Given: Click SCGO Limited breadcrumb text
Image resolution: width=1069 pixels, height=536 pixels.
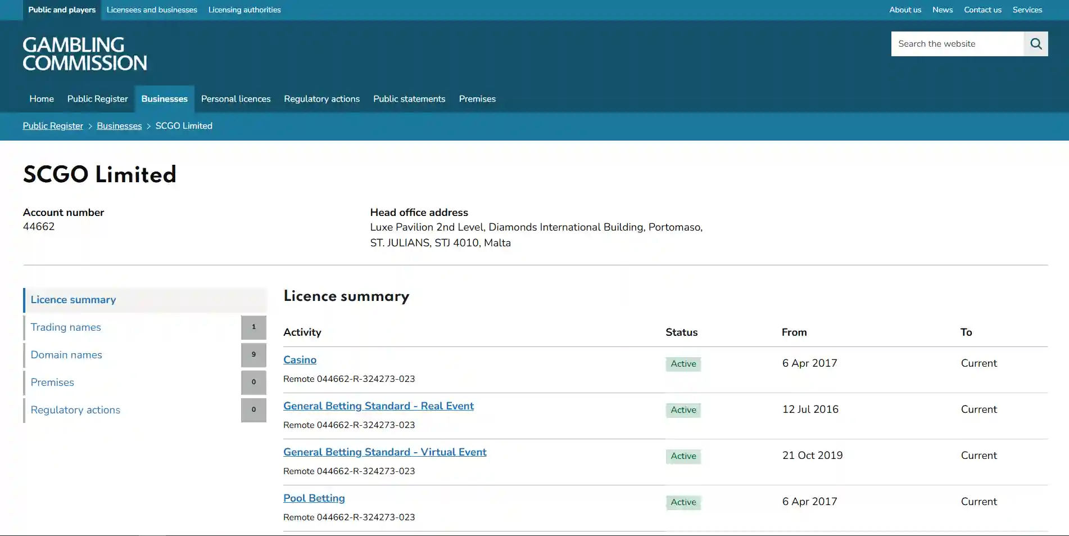Looking at the screenshot, I should pyautogui.click(x=184, y=126).
